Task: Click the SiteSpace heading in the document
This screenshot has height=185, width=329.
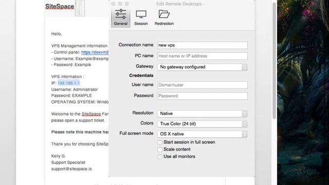Action: (60, 6)
